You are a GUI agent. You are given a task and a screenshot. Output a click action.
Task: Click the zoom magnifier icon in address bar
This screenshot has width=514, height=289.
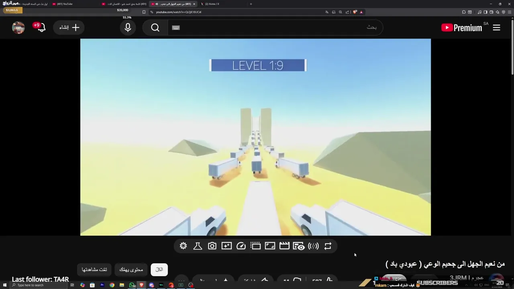[x=341, y=12]
